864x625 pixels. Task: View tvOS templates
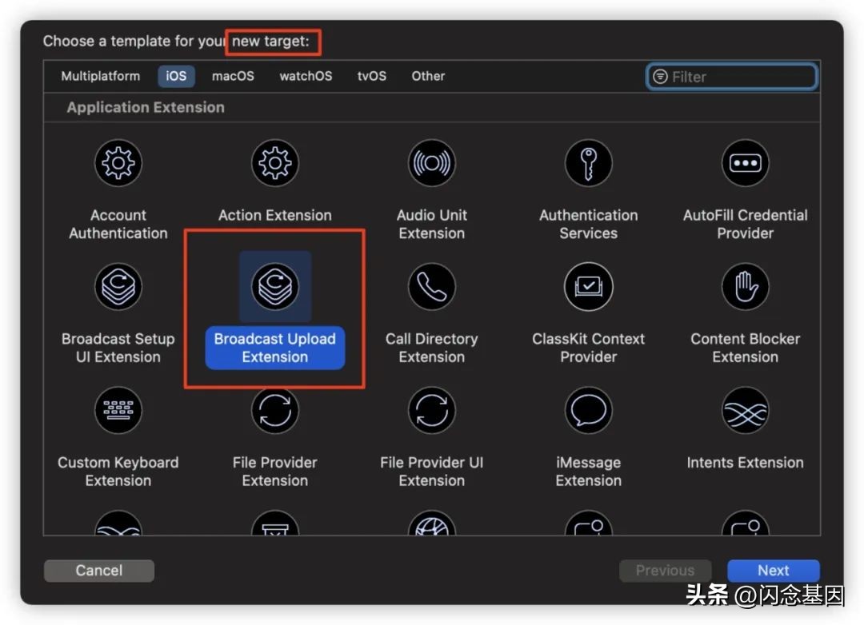click(x=371, y=76)
